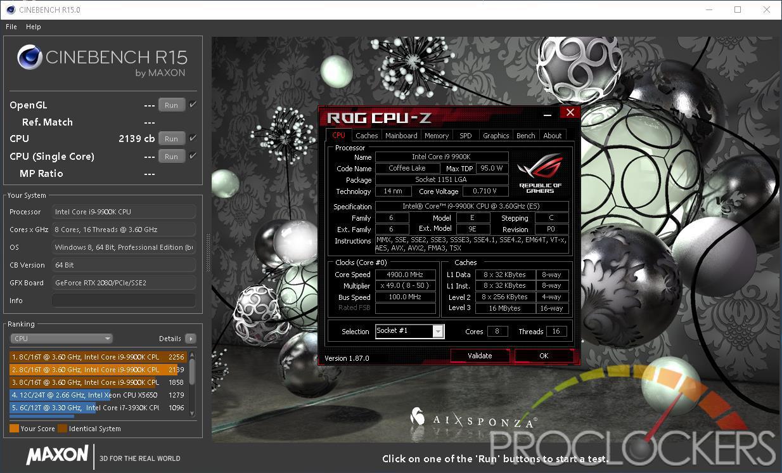Open the Memory tab in CPU-Z
Screen dimensions: 782x473
(437, 136)
